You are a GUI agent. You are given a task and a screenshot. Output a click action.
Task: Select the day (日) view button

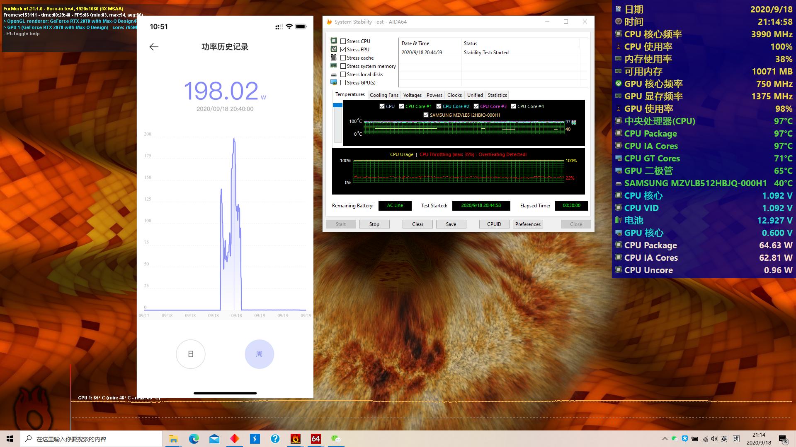[191, 354]
